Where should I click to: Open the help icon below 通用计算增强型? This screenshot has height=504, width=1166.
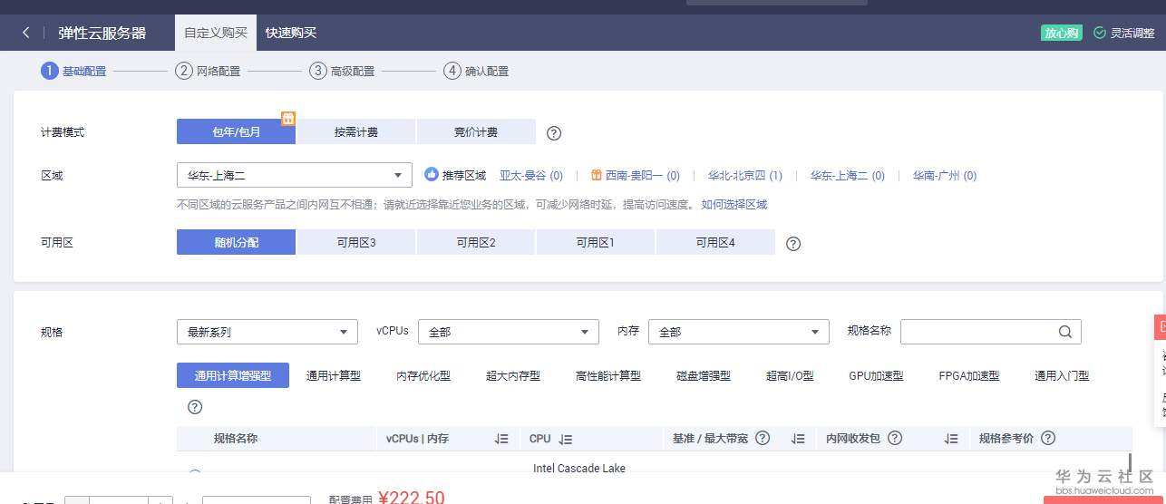(x=195, y=407)
